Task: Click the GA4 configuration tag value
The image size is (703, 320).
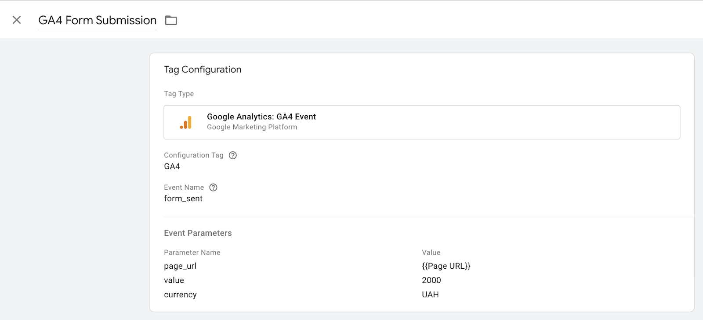Action: point(172,167)
